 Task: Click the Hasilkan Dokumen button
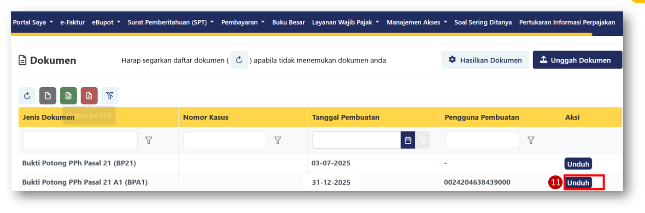485,60
